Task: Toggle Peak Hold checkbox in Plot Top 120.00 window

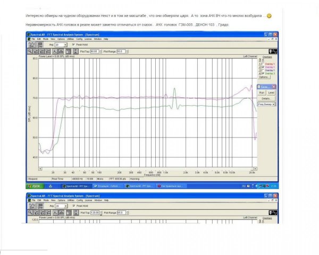Action: (74, 206)
